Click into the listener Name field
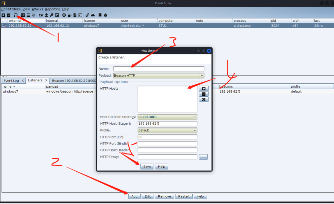Image resolution: width=334 pixels, height=204 pixels. coord(159,69)
